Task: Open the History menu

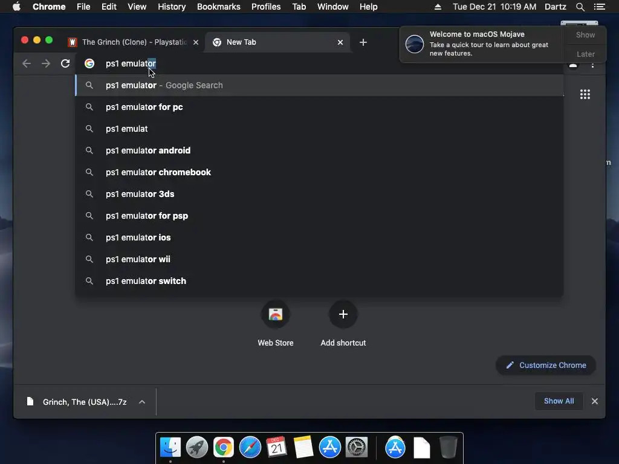Action: click(172, 7)
